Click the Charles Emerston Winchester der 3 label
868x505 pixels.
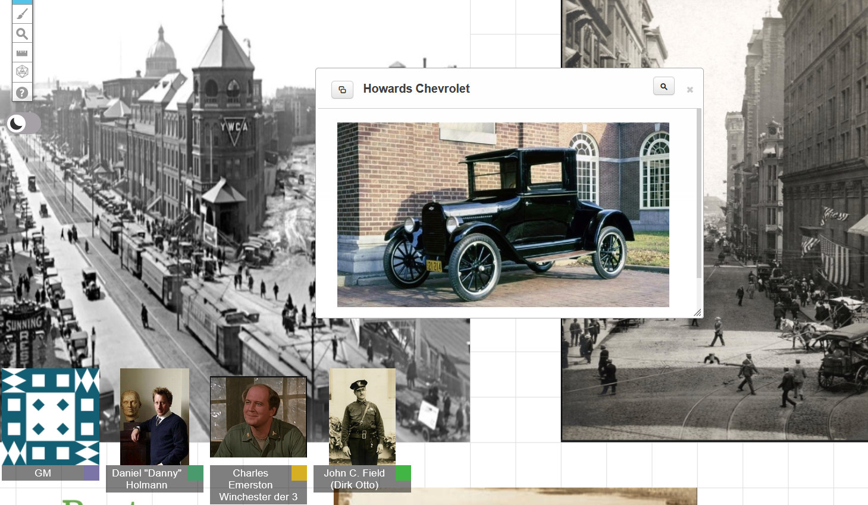tap(258, 485)
